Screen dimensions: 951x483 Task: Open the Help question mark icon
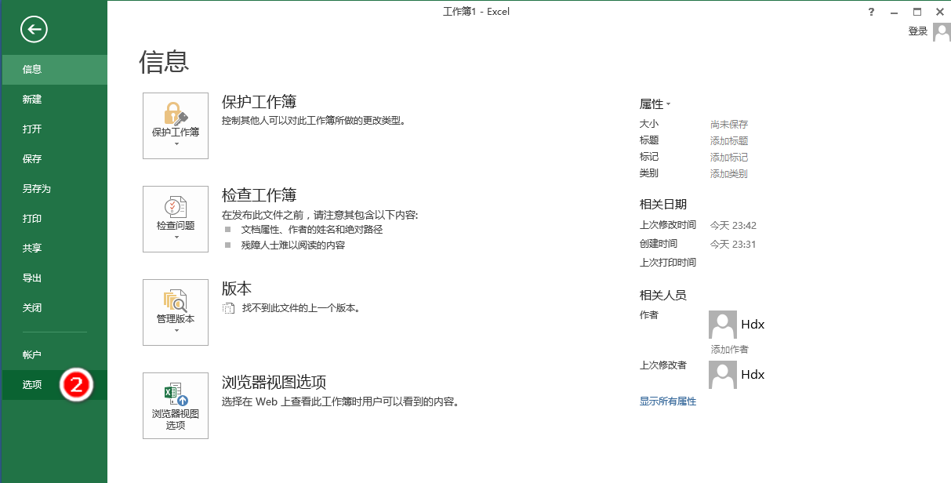tap(872, 12)
